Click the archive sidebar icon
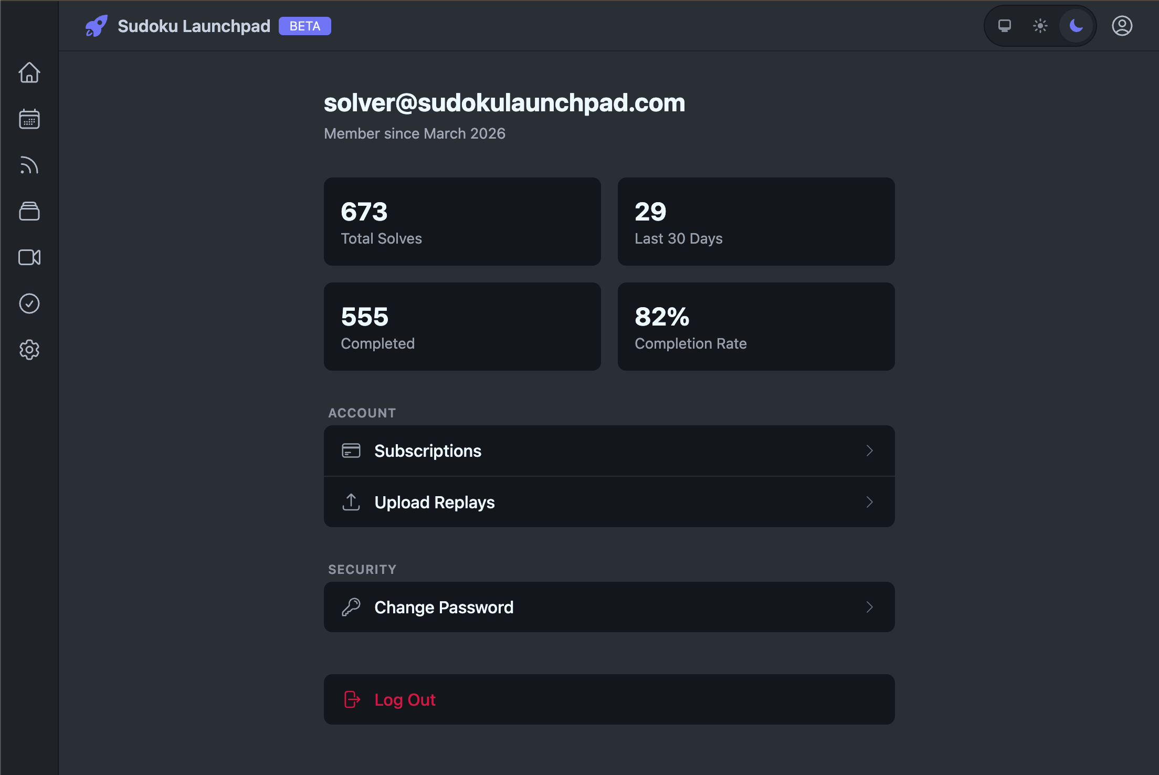 click(x=29, y=211)
